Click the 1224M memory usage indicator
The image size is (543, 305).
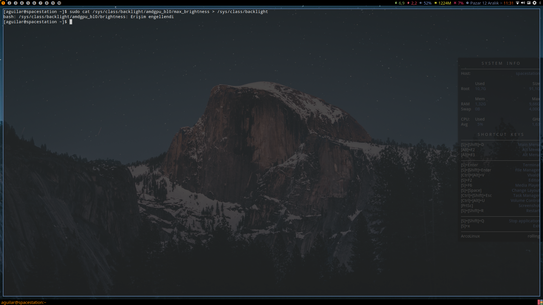[445, 3]
